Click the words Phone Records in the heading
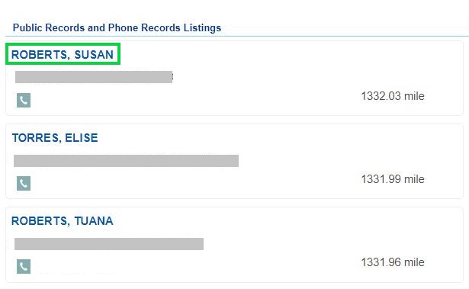This screenshot has height=289, width=469. tap(144, 27)
